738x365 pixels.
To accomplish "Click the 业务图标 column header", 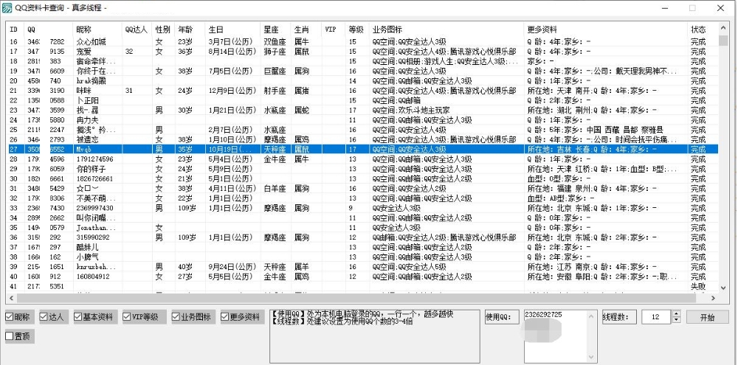I will [x=446, y=29].
